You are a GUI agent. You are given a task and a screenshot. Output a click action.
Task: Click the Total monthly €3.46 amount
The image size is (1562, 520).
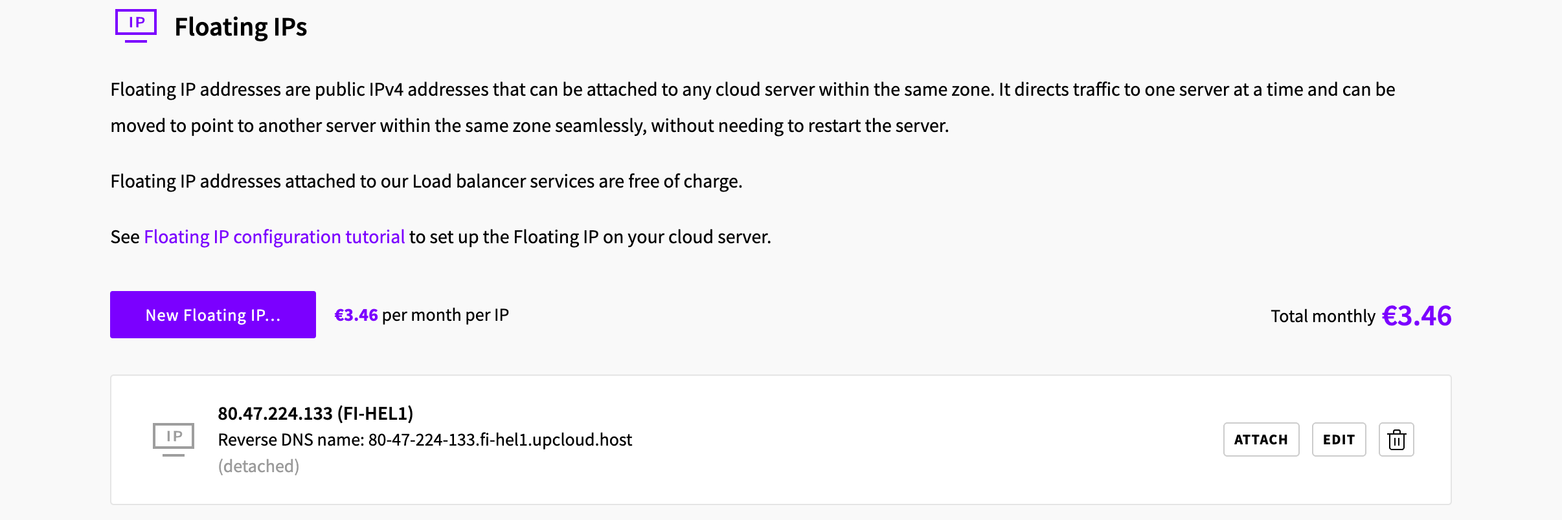click(1416, 316)
